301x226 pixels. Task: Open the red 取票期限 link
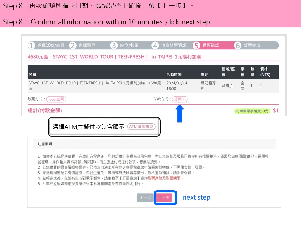coord(173,178)
